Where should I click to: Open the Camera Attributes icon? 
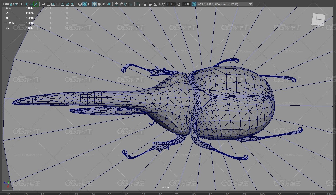(16, 4)
